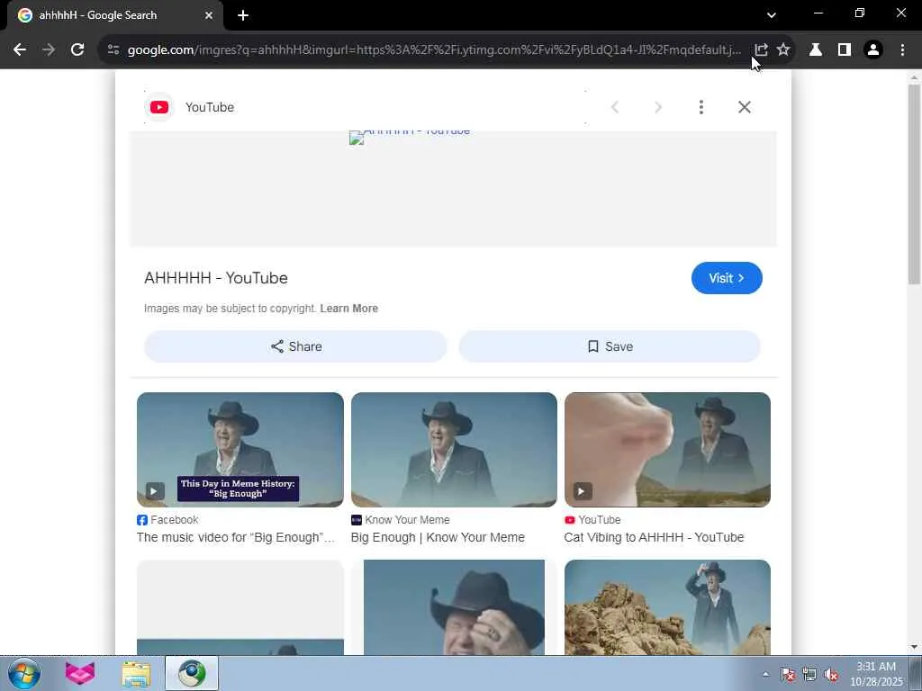Expand the tab search dropdown arrow
The image size is (922, 691).
point(772,15)
